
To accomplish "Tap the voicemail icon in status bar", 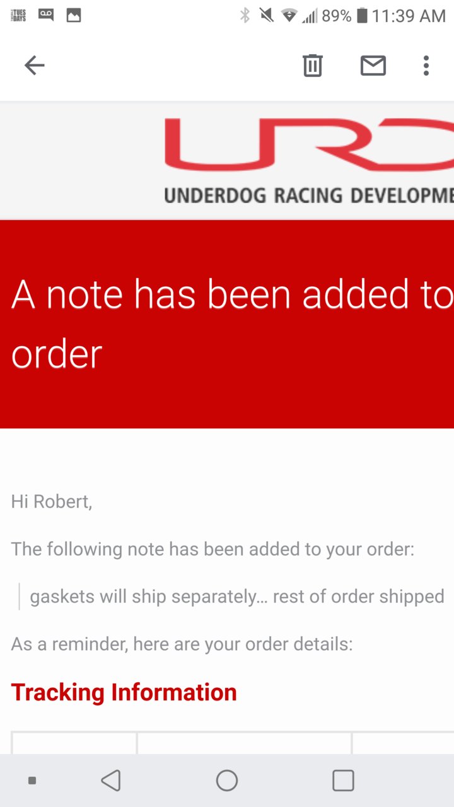I will pyautogui.click(x=46, y=15).
